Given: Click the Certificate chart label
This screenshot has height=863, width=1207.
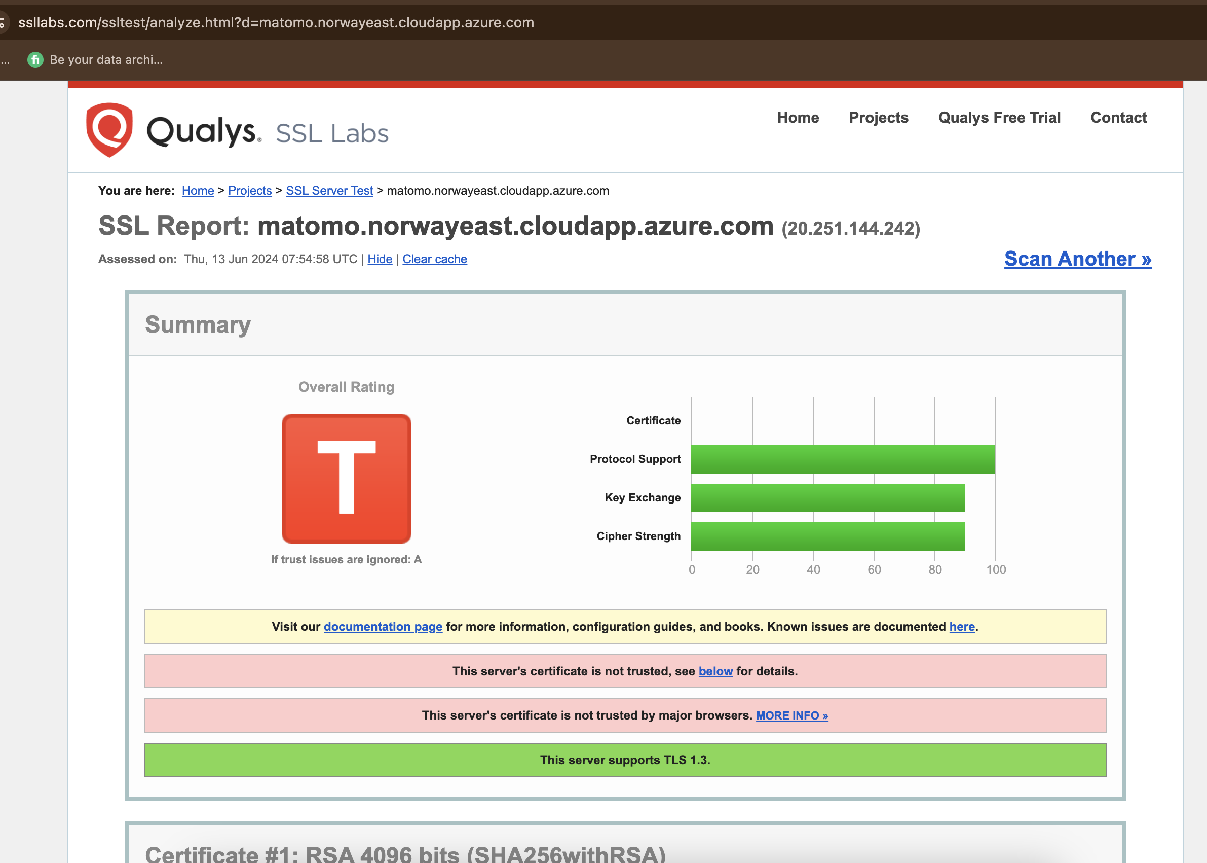Looking at the screenshot, I should pos(653,420).
